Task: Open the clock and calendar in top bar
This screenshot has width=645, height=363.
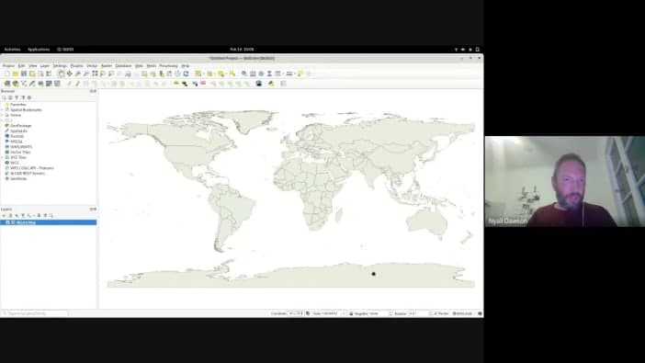Action: [x=242, y=50]
